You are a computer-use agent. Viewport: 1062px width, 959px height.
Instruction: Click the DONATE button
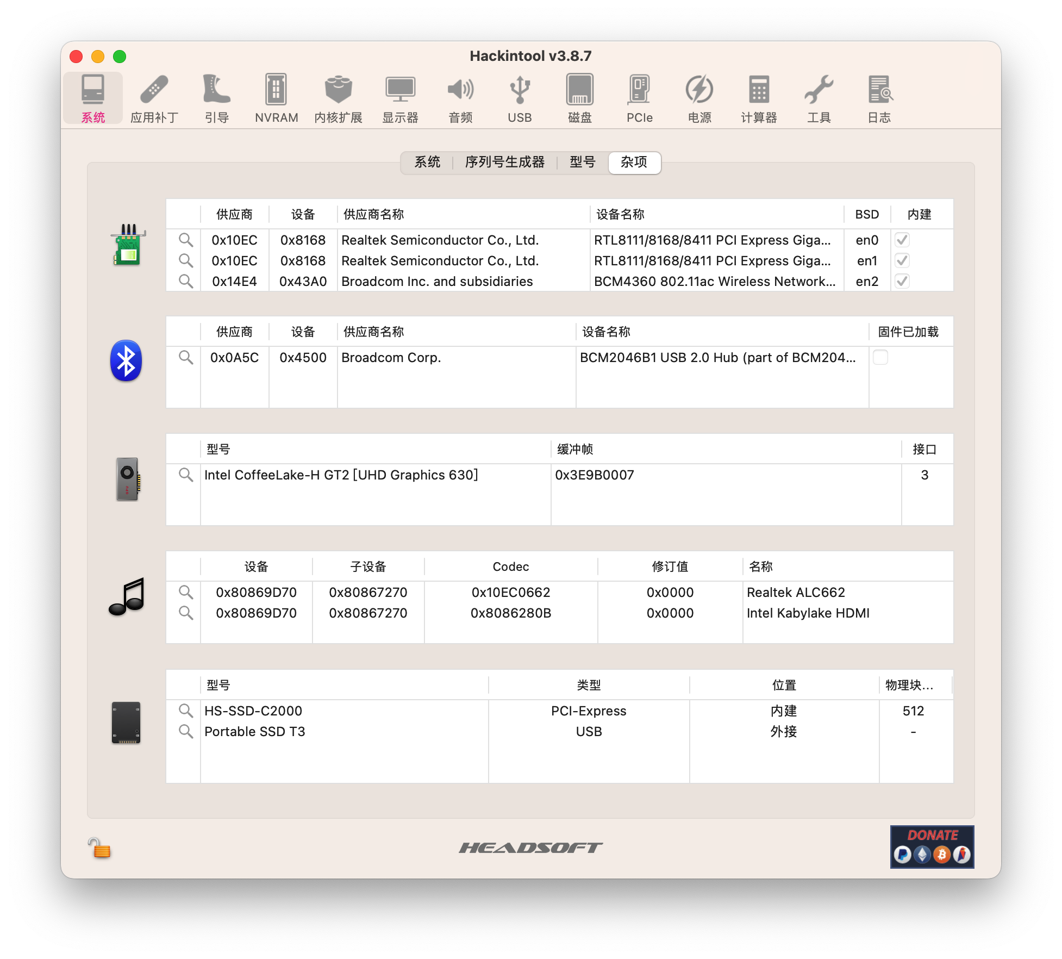pyautogui.click(x=932, y=846)
